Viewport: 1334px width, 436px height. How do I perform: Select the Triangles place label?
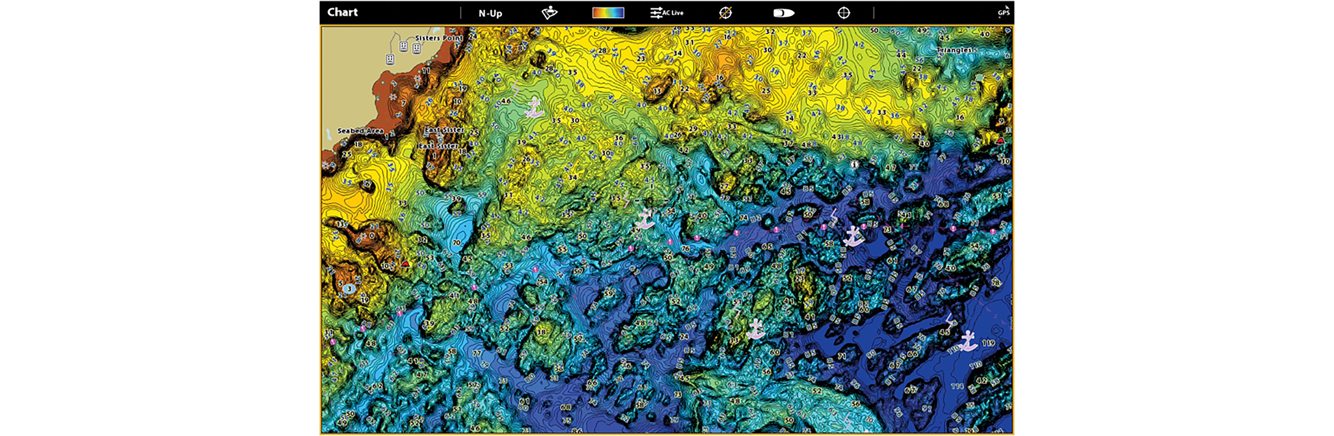point(954,50)
